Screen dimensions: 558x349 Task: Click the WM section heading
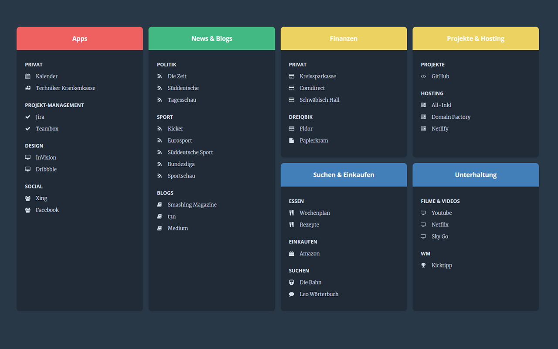click(425, 253)
